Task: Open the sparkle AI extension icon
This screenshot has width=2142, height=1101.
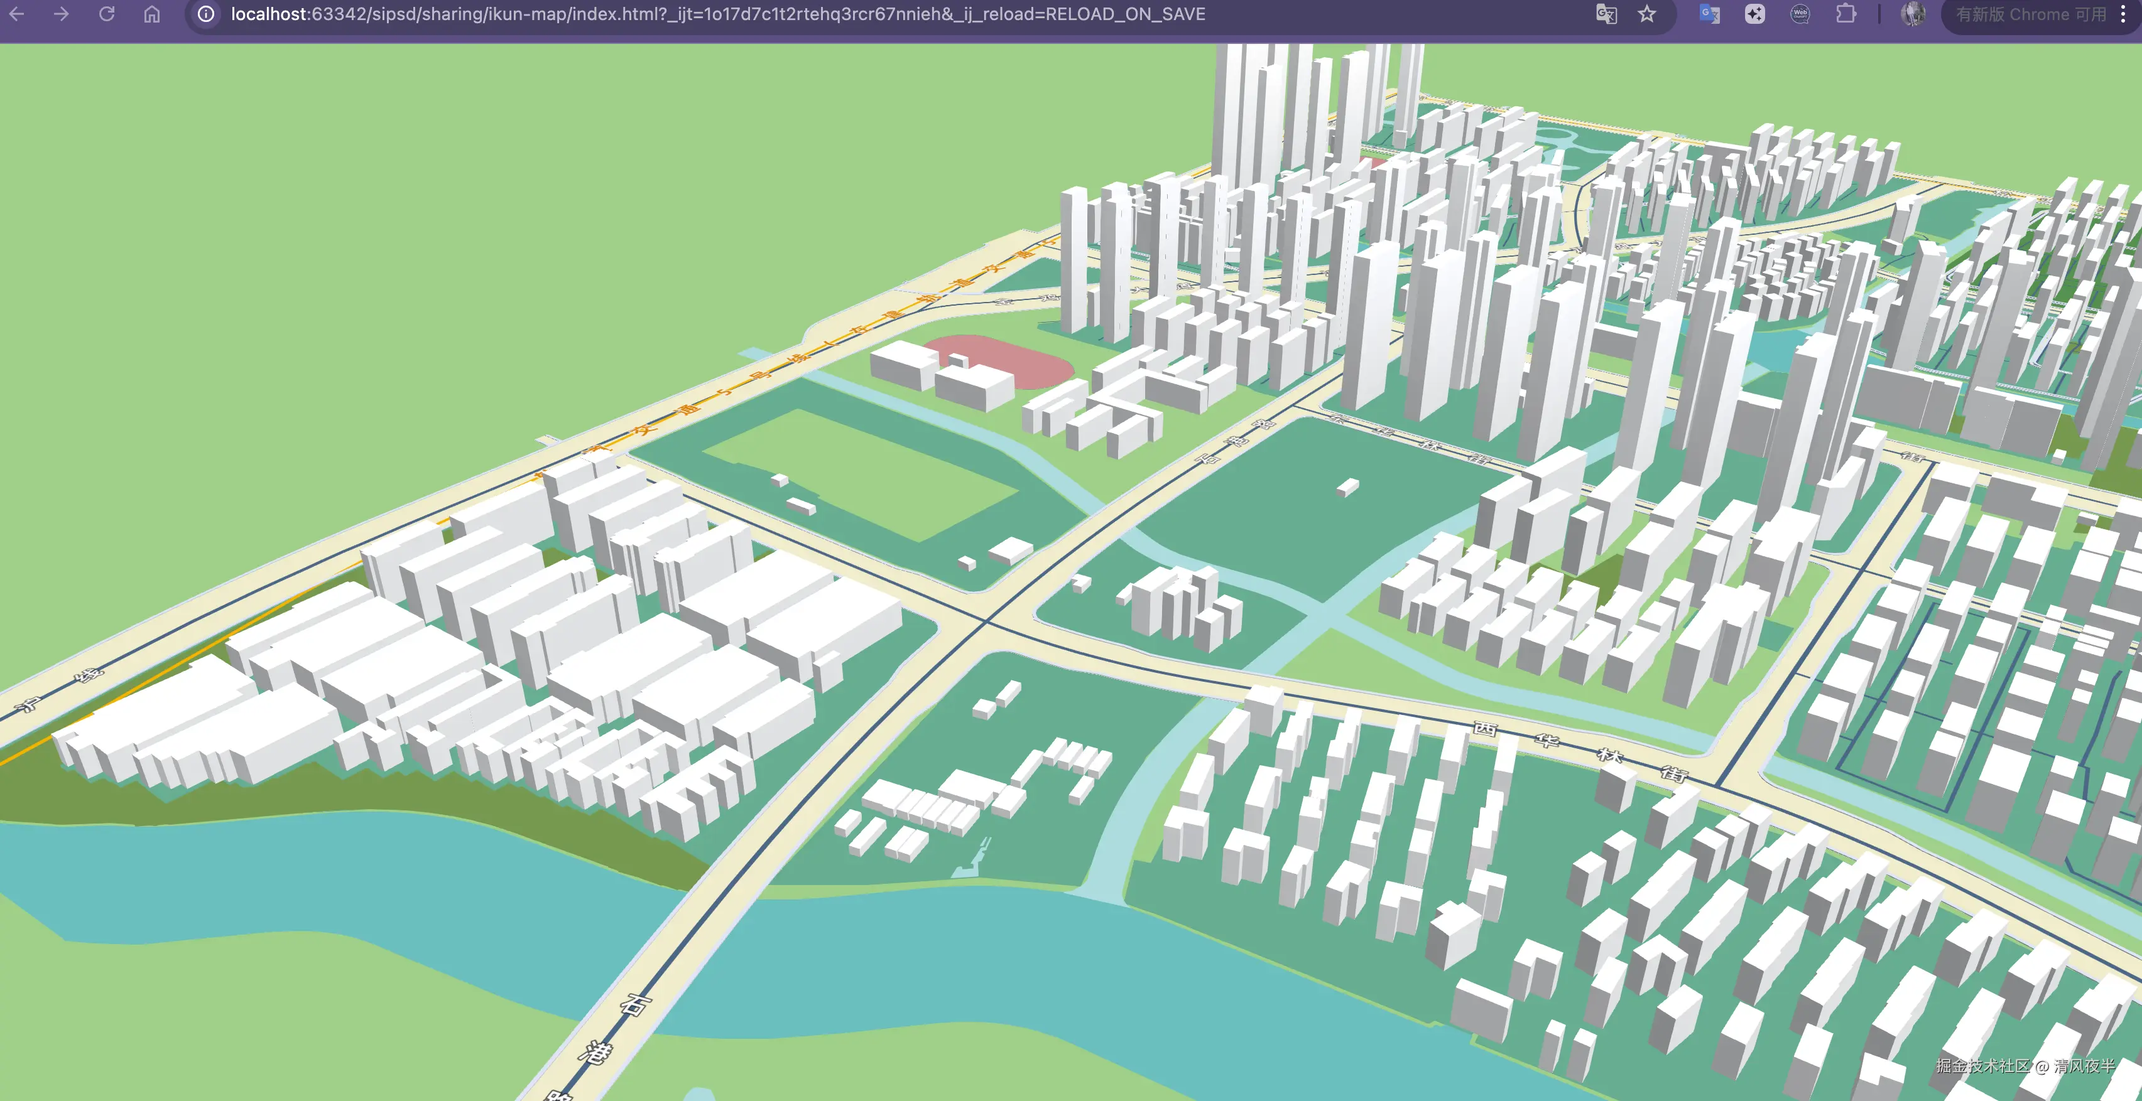Action: [x=1754, y=14]
